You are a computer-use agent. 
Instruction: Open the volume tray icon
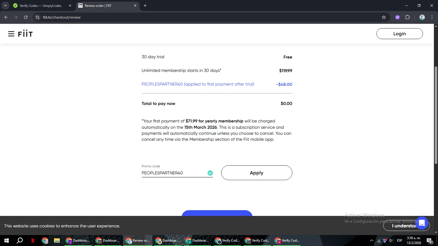(x=391, y=240)
